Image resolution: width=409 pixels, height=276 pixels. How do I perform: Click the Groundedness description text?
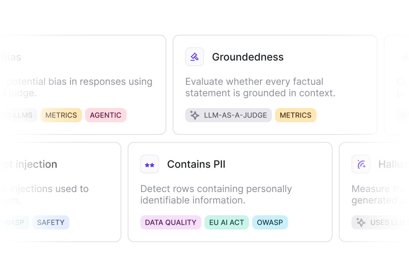point(260,87)
